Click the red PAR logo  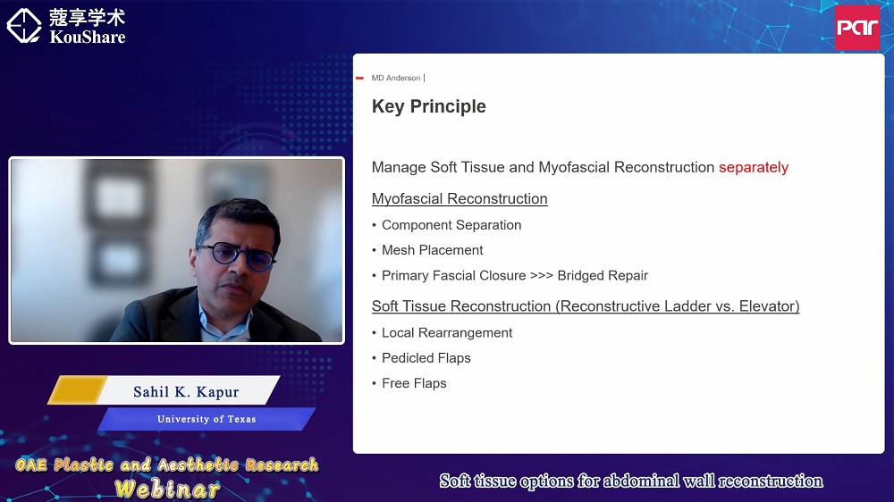857,28
